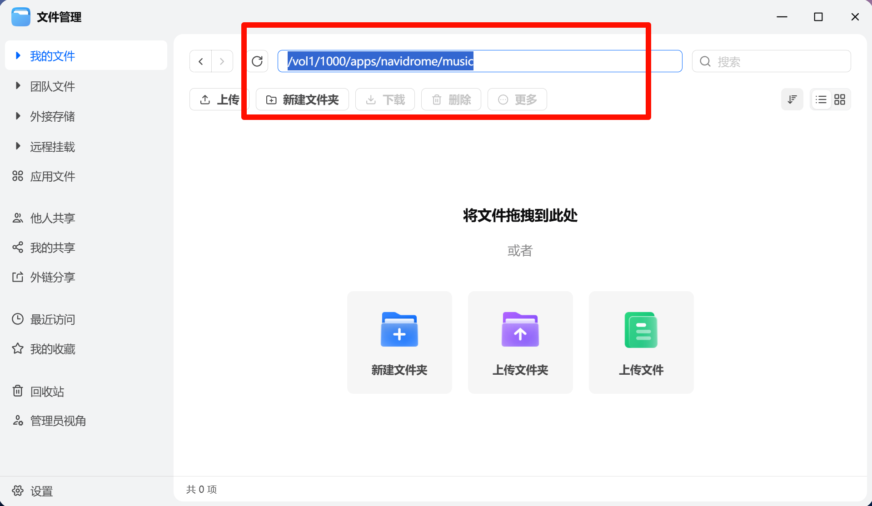Open the 更多 more options dropdown
The height and width of the screenshot is (506, 872).
(517, 99)
